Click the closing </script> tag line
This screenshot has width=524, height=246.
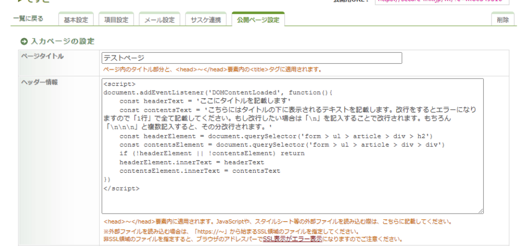point(122,188)
